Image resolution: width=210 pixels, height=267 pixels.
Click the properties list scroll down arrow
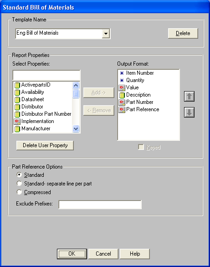(x=76, y=129)
